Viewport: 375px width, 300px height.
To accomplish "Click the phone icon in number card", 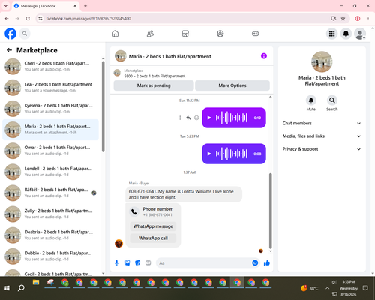I will [134, 212].
